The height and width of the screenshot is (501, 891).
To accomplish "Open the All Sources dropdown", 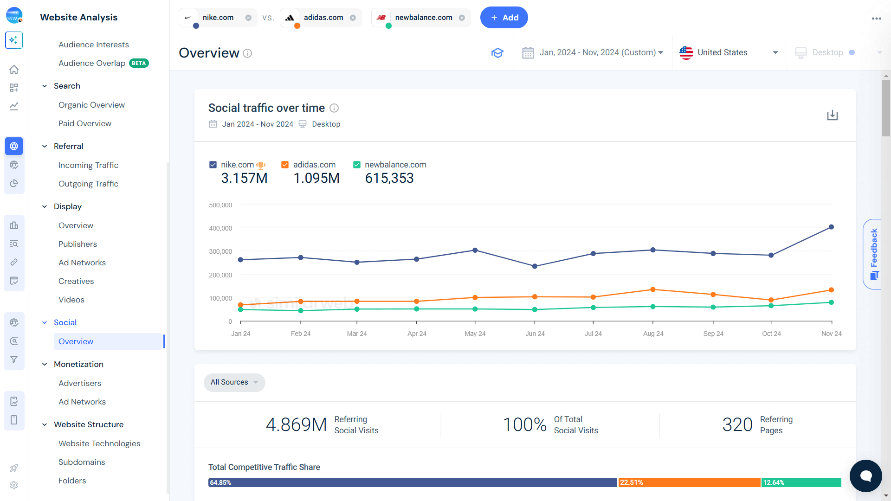I will 234,382.
